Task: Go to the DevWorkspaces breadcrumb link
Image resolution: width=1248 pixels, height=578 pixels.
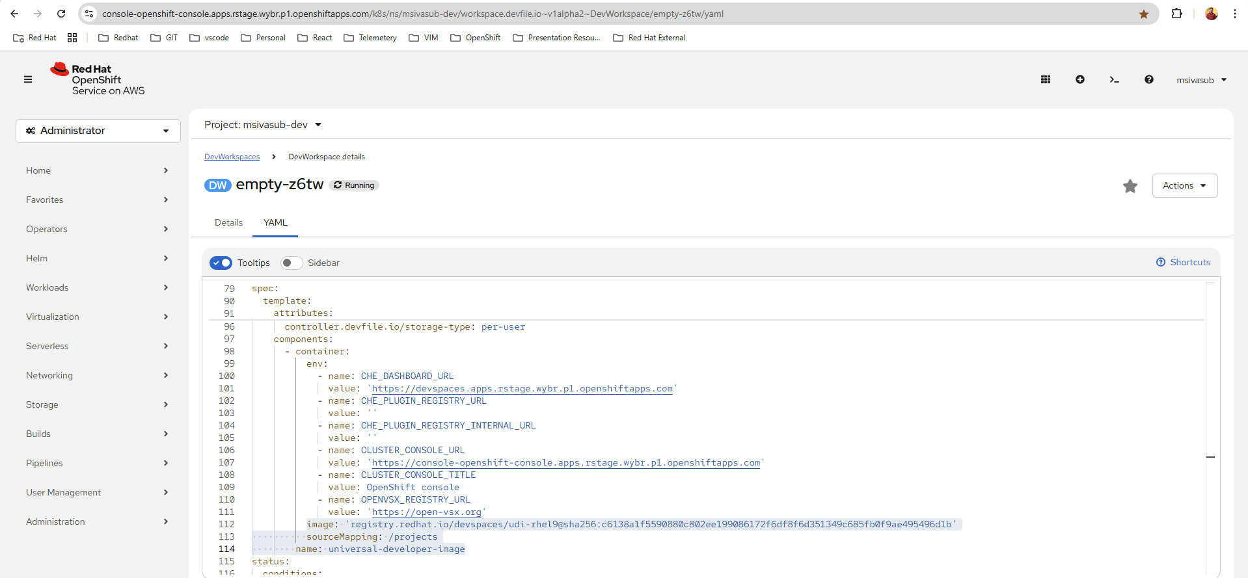Action: click(232, 157)
